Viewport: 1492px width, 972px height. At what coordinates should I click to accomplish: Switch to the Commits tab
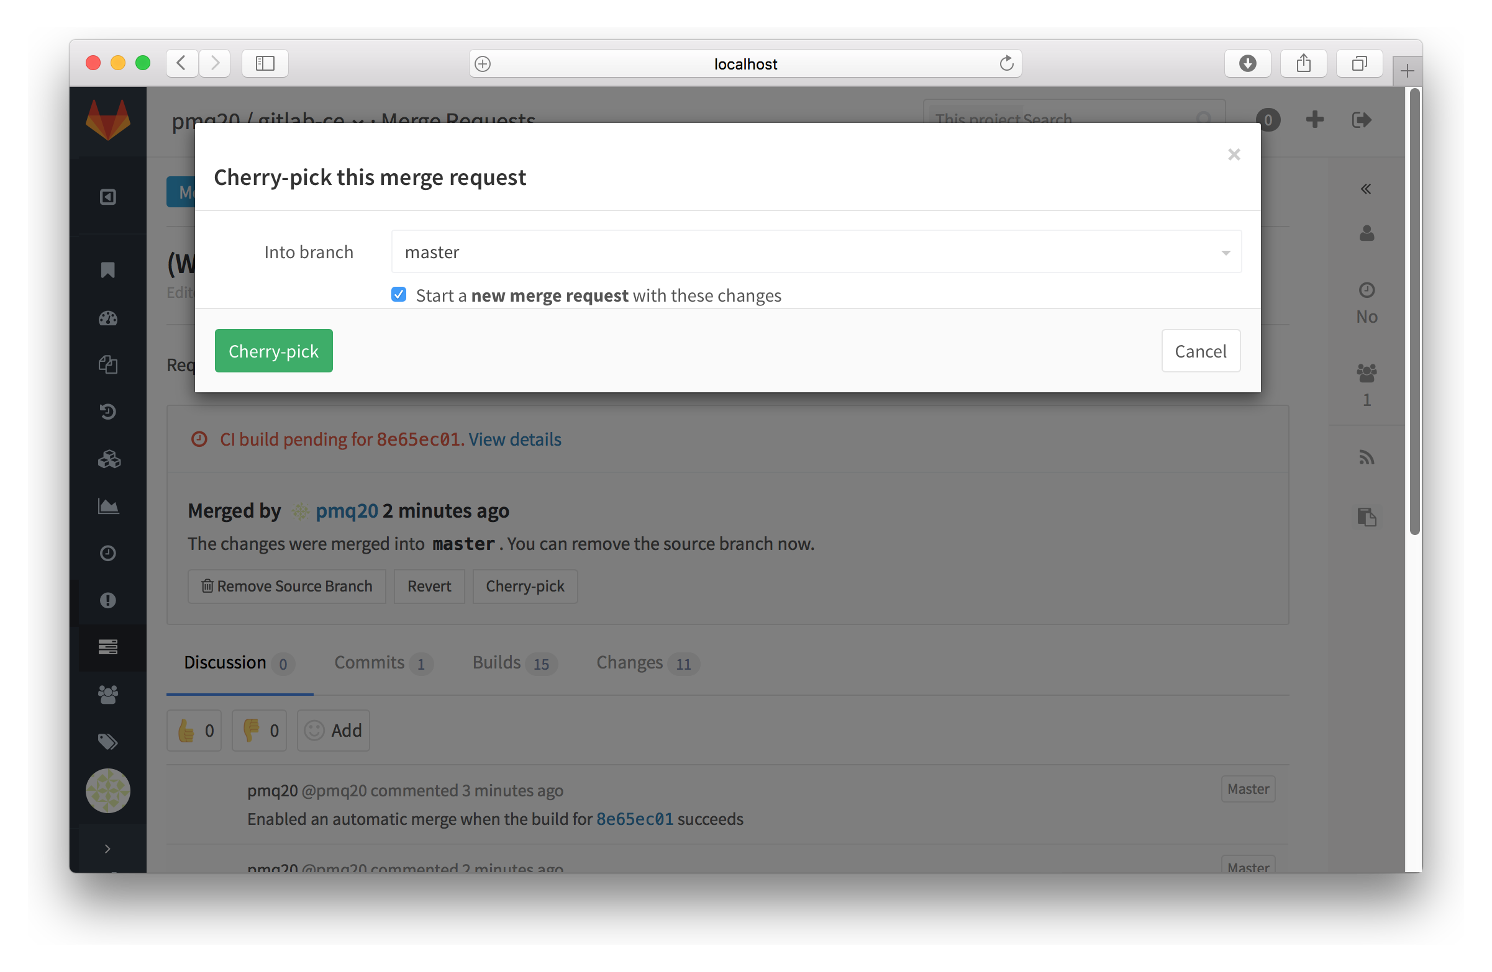(x=368, y=663)
